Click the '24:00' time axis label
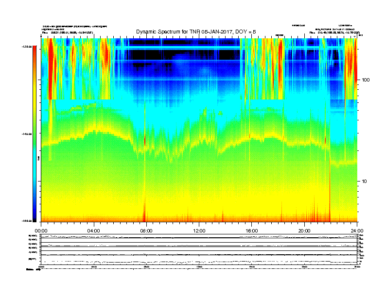The height and width of the screenshot is (297, 385). tap(357, 231)
